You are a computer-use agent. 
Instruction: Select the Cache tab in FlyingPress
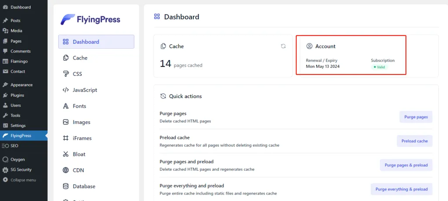tap(80, 58)
